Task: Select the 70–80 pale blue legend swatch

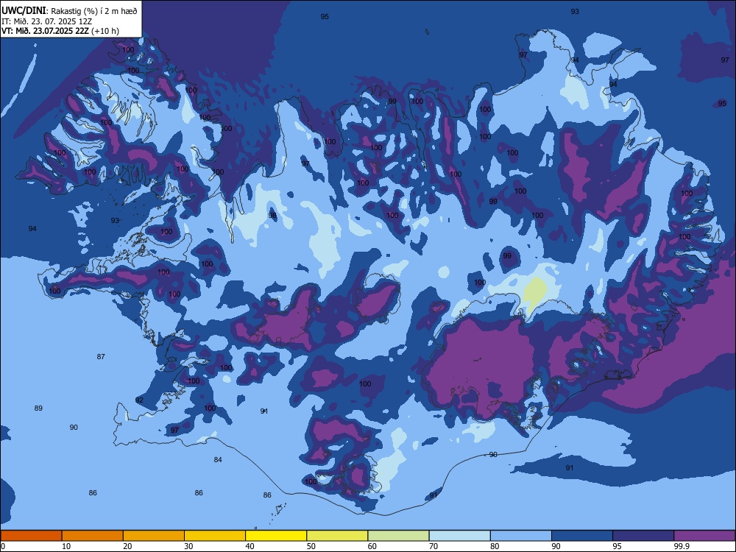Action: point(459,536)
